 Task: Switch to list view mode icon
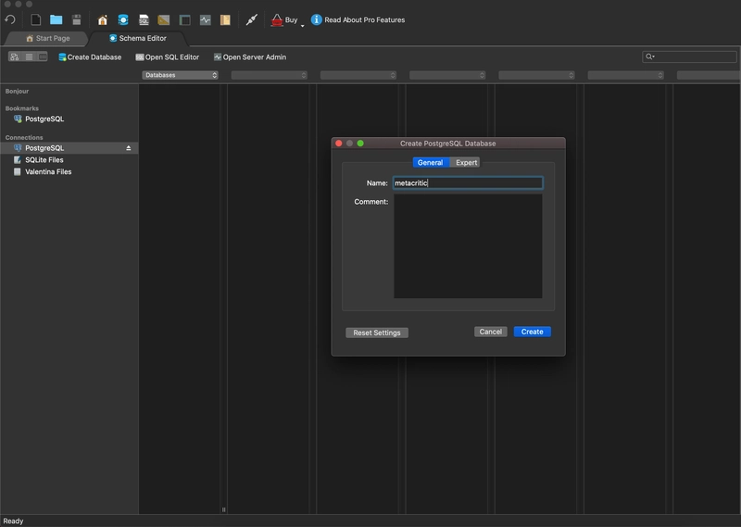pyautogui.click(x=30, y=56)
